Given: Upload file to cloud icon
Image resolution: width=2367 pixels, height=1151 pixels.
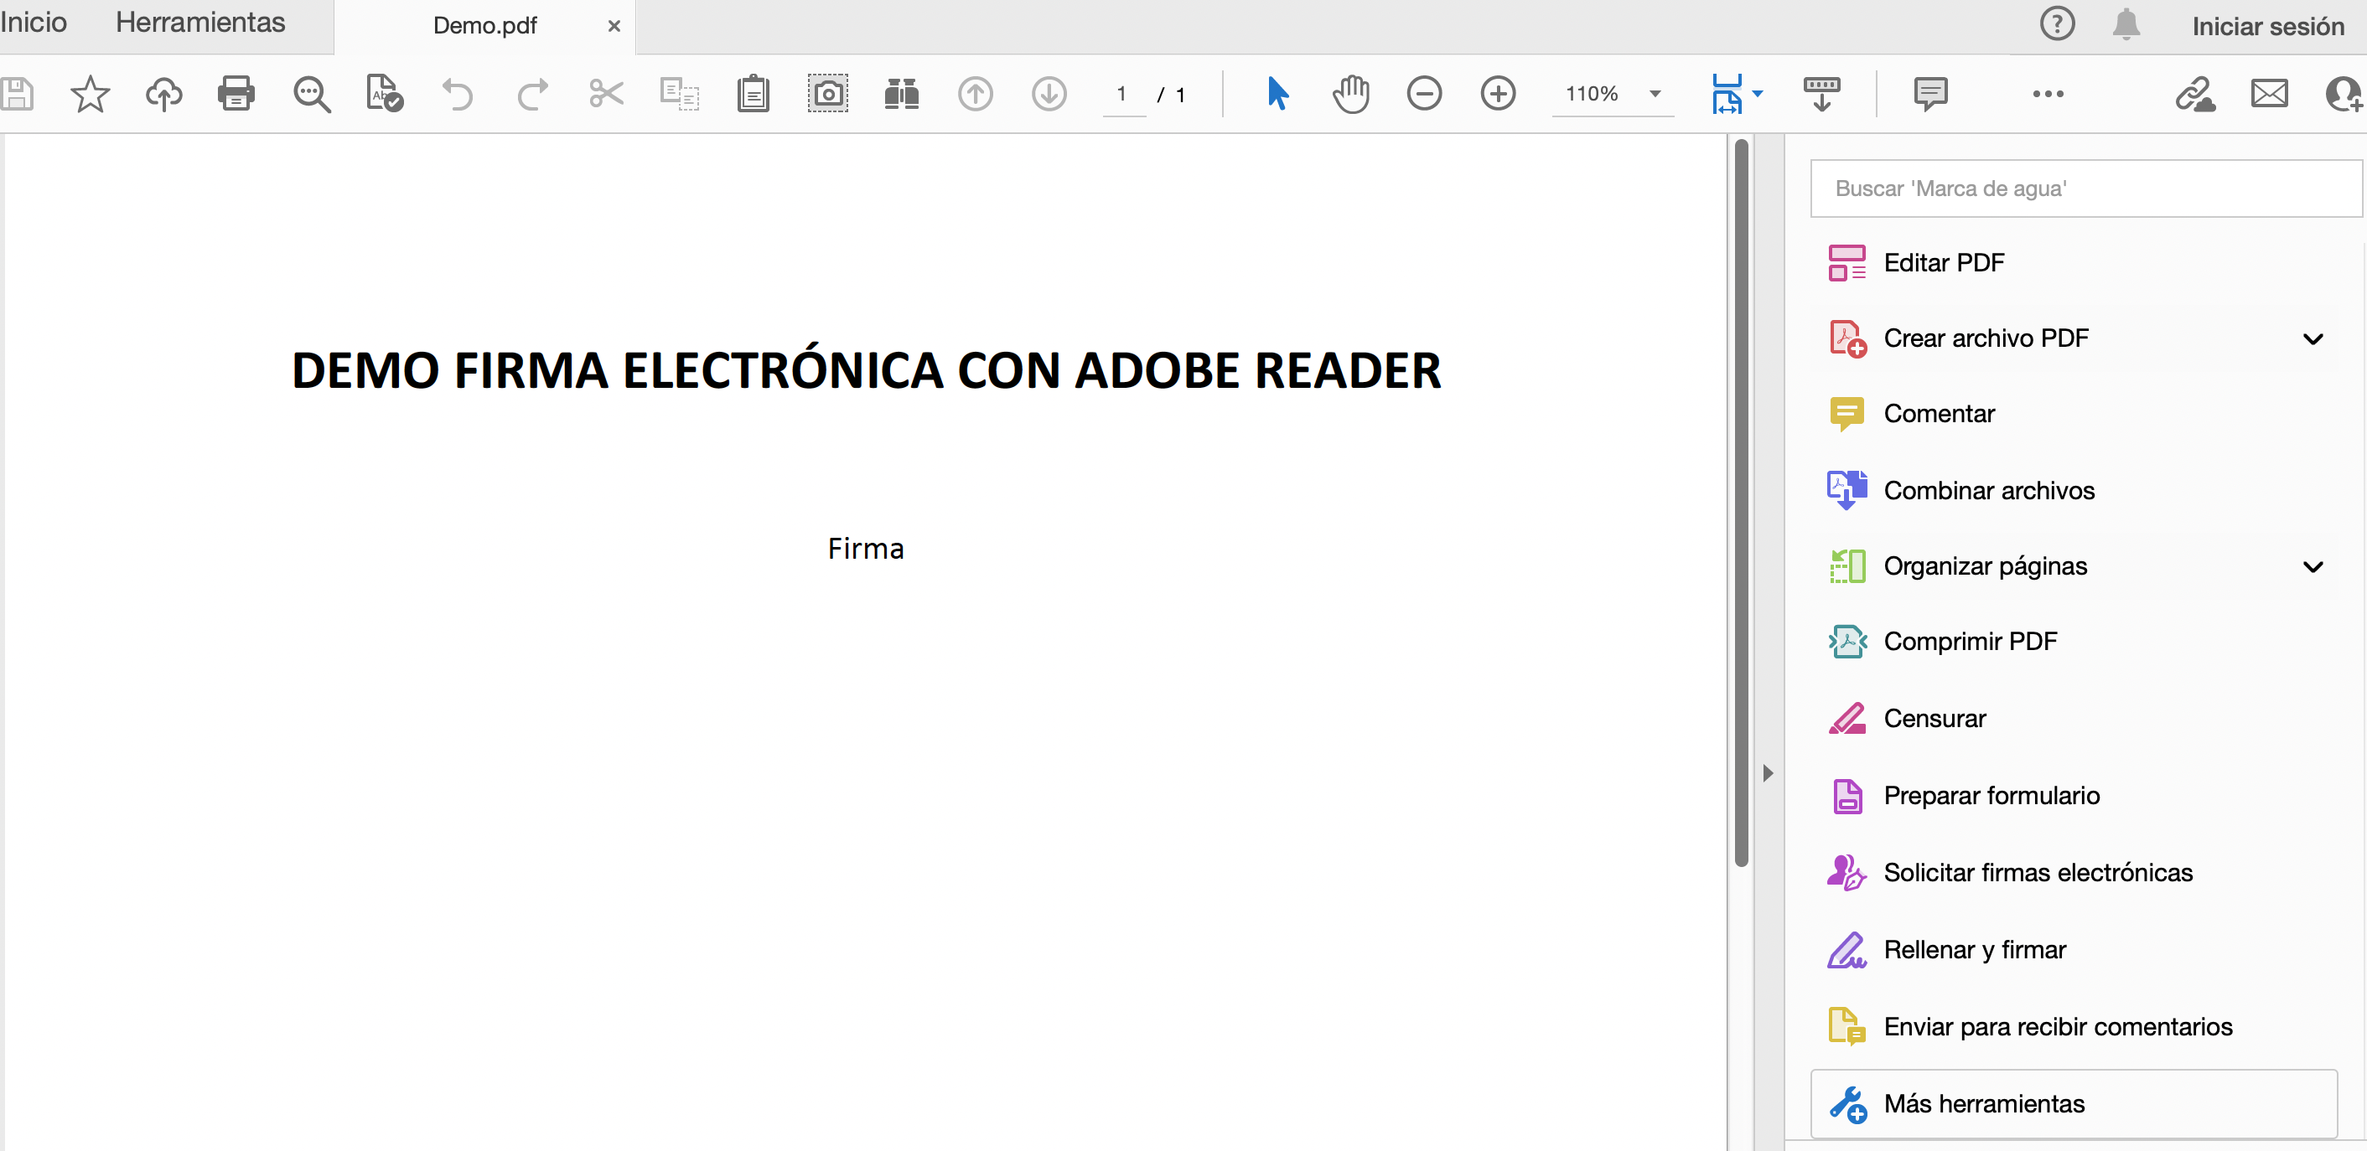Looking at the screenshot, I should pyautogui.click(x=163, y=94).
